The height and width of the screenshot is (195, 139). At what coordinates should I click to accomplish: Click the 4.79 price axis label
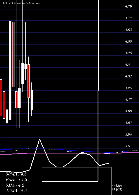coord(128,6)
